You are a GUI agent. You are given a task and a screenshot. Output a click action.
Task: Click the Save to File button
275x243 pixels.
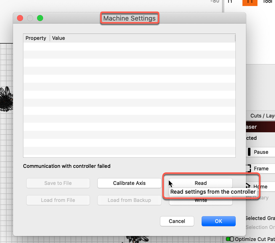(58, 183)
